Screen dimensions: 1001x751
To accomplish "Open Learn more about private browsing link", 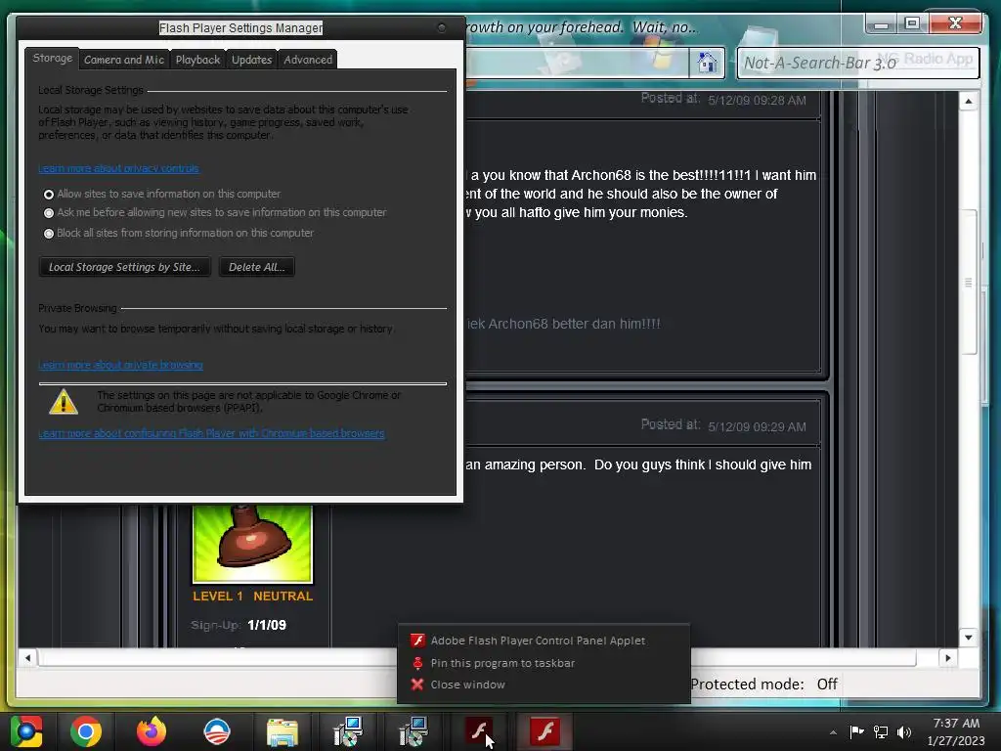I will click(120, 365).
